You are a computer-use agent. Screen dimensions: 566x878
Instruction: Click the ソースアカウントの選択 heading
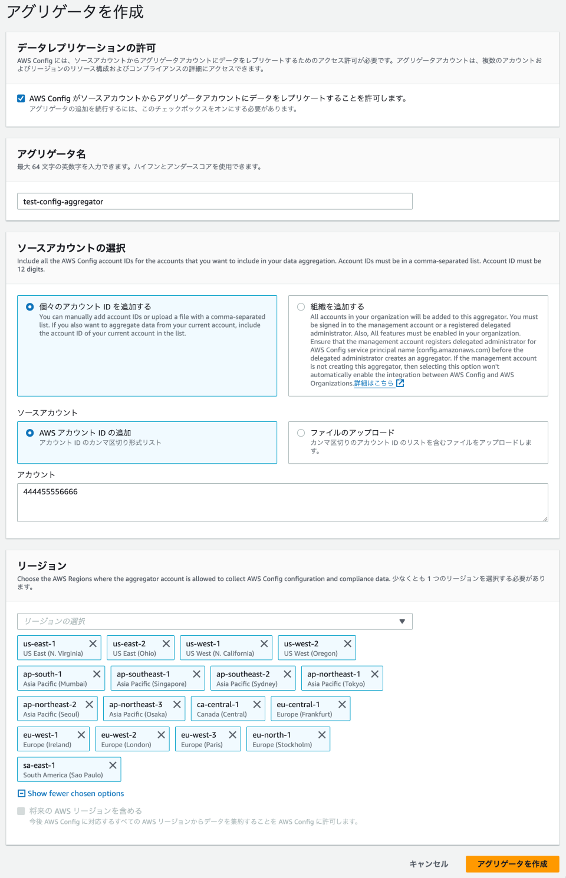click(x=71, y=248)
